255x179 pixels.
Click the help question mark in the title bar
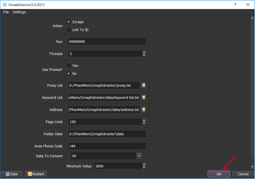[235, 5]
